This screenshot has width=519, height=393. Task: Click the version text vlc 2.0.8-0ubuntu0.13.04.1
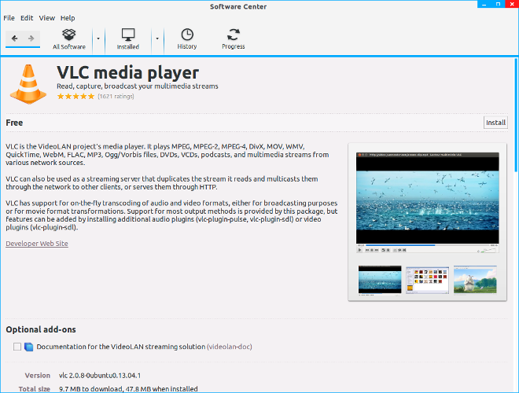click(x=100, y=376)
